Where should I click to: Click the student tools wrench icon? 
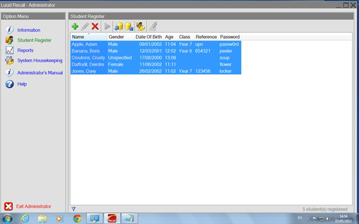point(140,26)
